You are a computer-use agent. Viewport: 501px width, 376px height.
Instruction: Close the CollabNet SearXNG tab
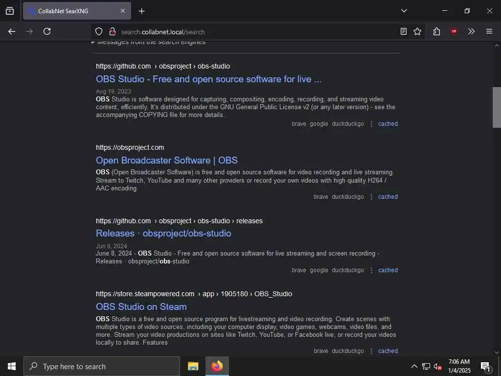(123, 11)
